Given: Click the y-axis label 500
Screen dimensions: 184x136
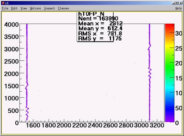Looking at the screenshot, I should tap(13, 110).
